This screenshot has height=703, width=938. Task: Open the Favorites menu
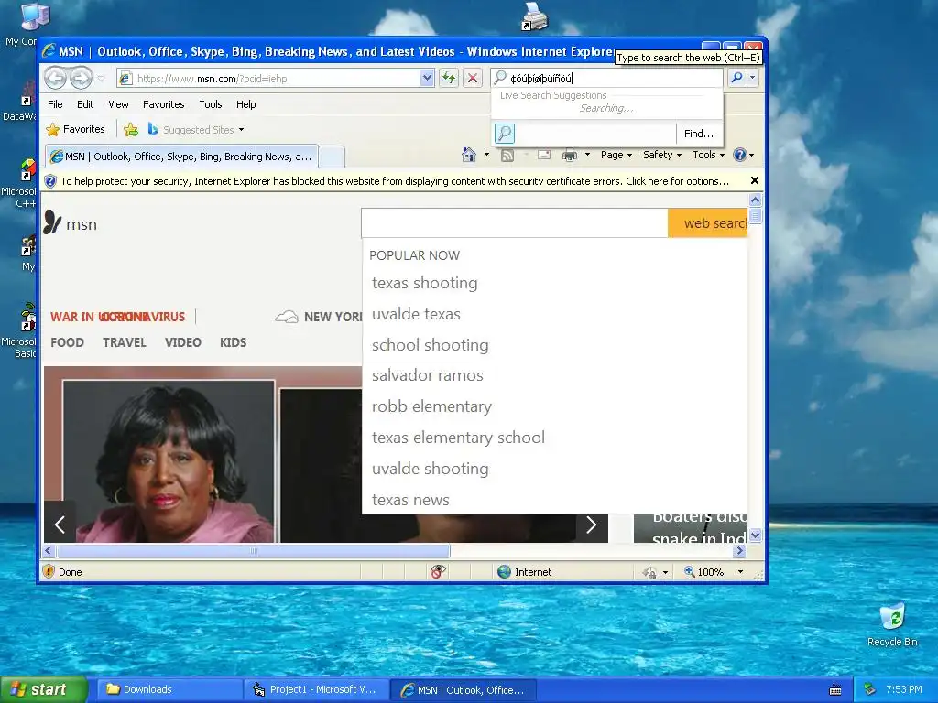pyautogui.click(x=163, y=104)
